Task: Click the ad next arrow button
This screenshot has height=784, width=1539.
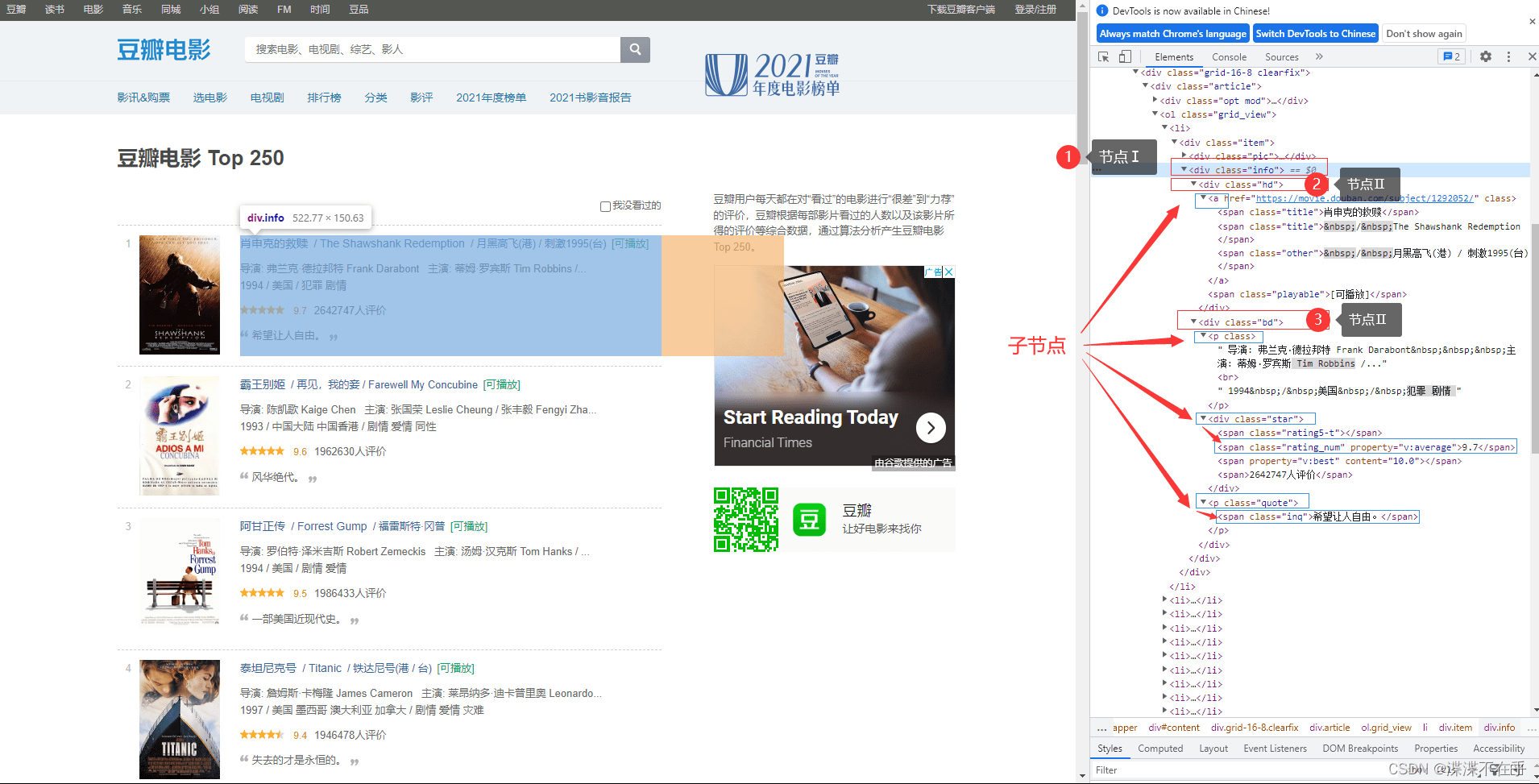Action: point(931,428)
